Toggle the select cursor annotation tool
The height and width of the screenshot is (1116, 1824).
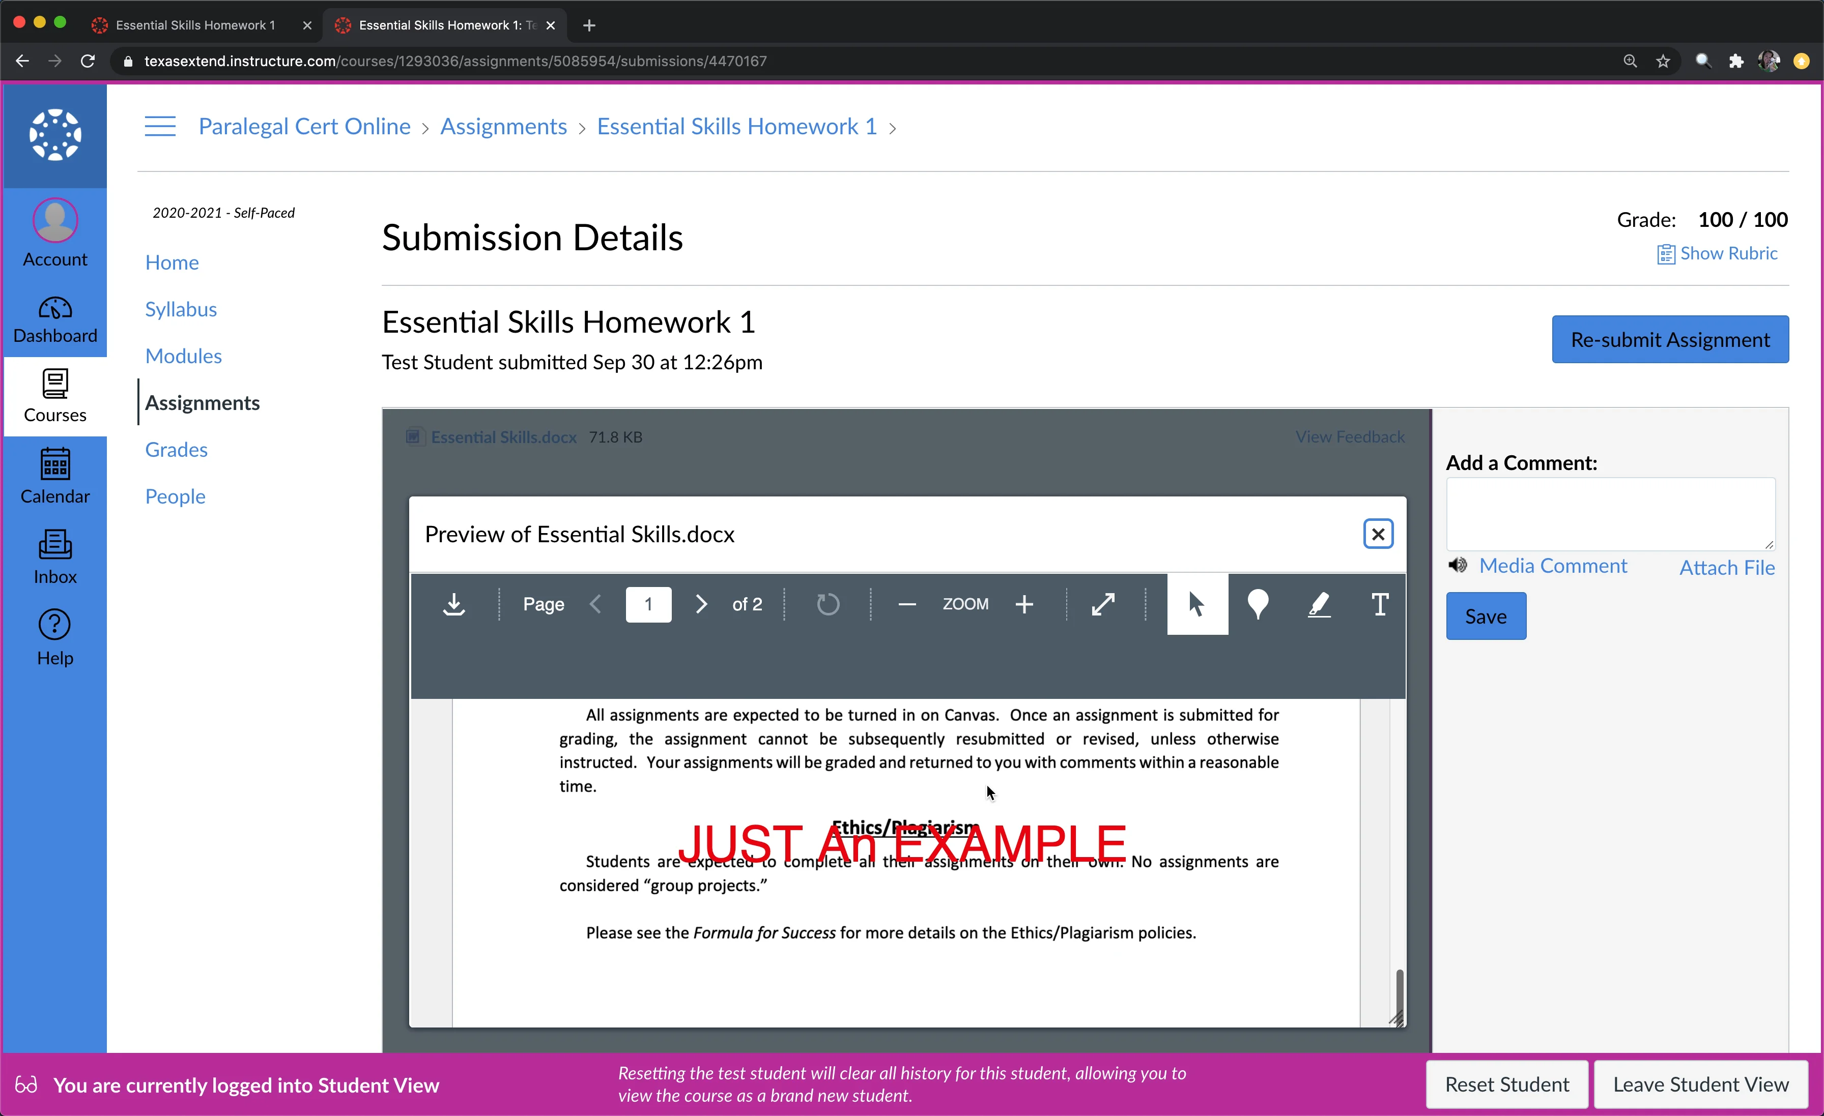1196,604
